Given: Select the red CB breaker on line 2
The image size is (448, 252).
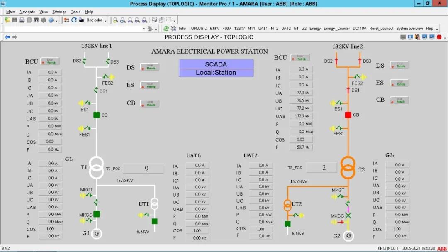Looking at the screenshot, I should click(x=348, y=115).
